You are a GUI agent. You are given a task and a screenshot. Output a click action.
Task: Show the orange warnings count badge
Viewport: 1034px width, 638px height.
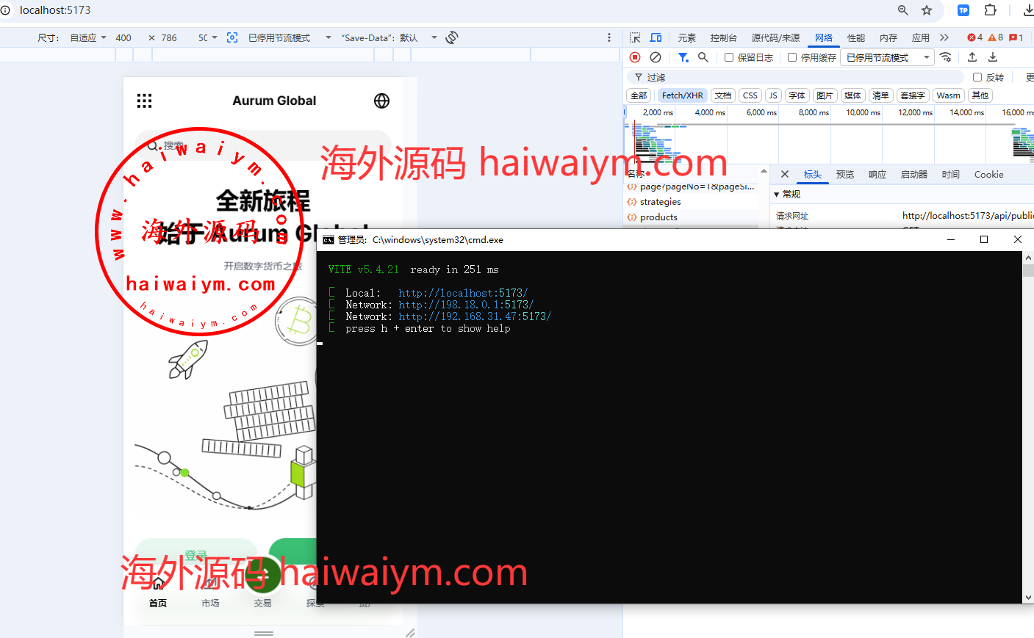tap(996, 37)
